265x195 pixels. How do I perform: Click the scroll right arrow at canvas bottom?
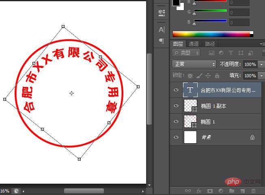(x=143, y=191)
